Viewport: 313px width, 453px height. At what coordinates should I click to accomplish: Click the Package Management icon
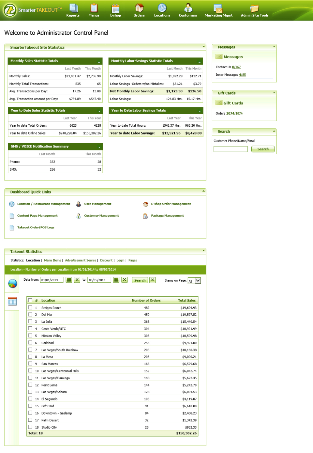tap(145, 216)
